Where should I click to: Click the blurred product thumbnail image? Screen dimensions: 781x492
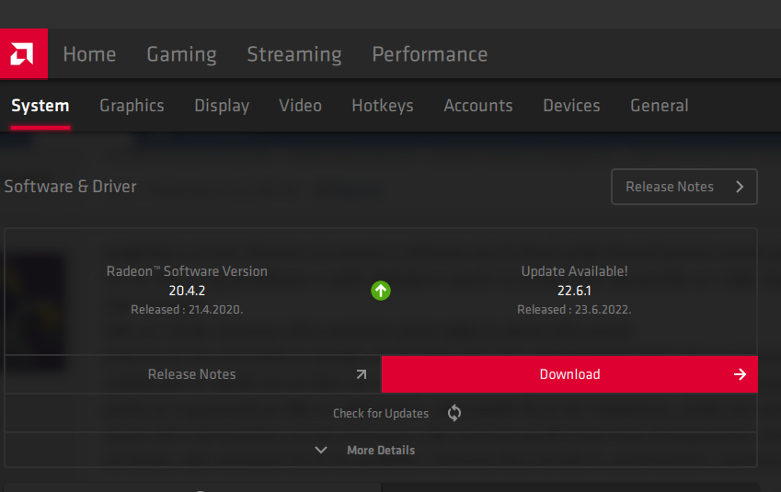click(x=36, y=311)
